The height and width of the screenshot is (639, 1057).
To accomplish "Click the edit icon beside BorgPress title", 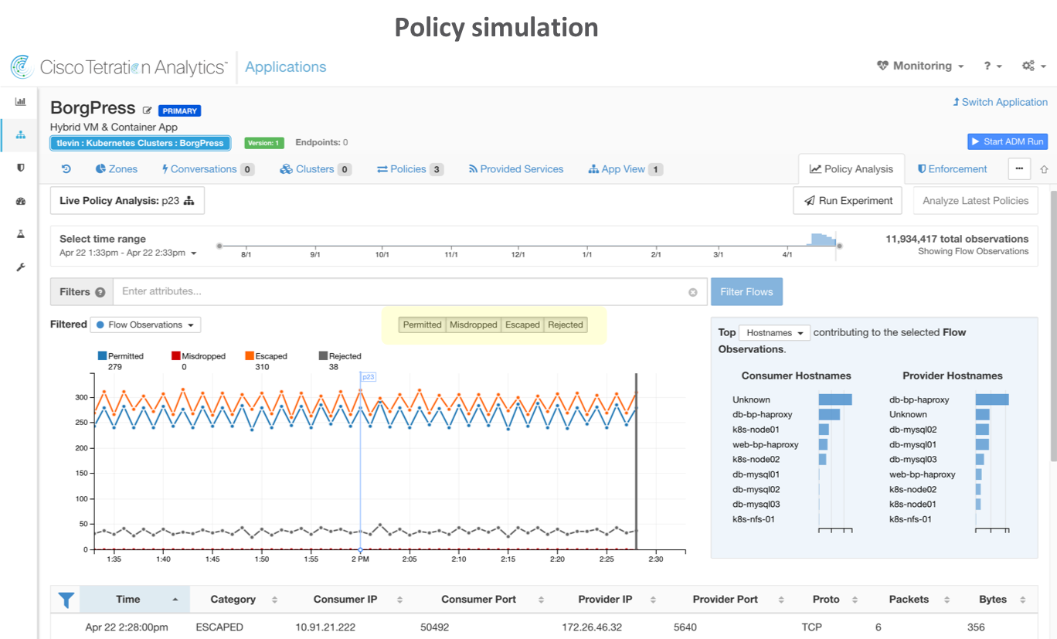I will [148, 110].
